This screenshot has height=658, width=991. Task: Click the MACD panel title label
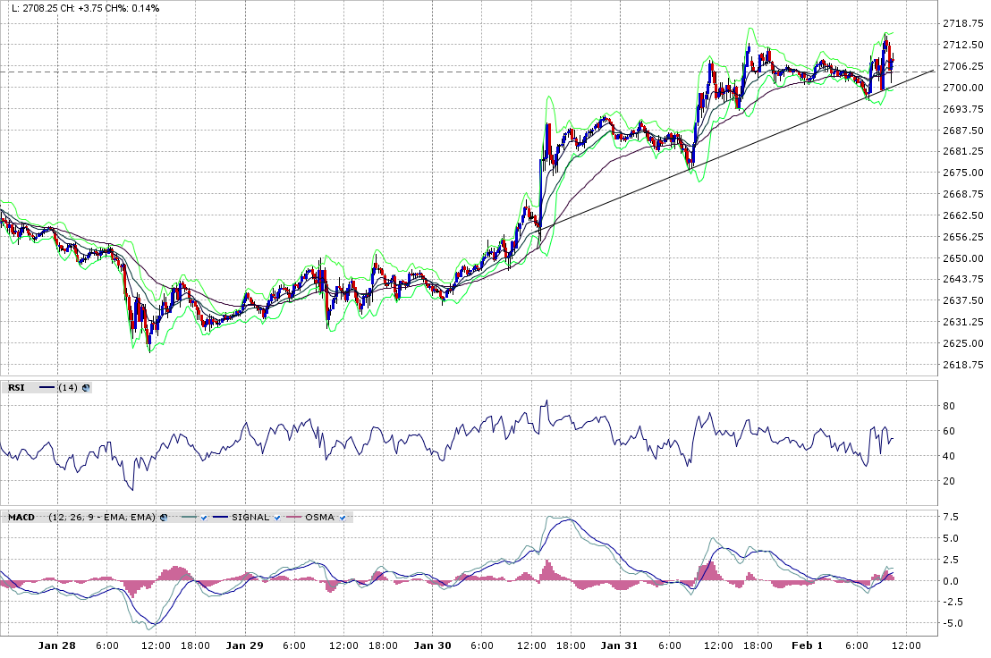click(21, 518)
